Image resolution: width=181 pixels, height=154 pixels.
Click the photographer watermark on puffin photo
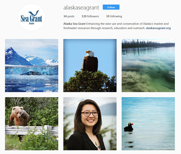pos(161,148)
